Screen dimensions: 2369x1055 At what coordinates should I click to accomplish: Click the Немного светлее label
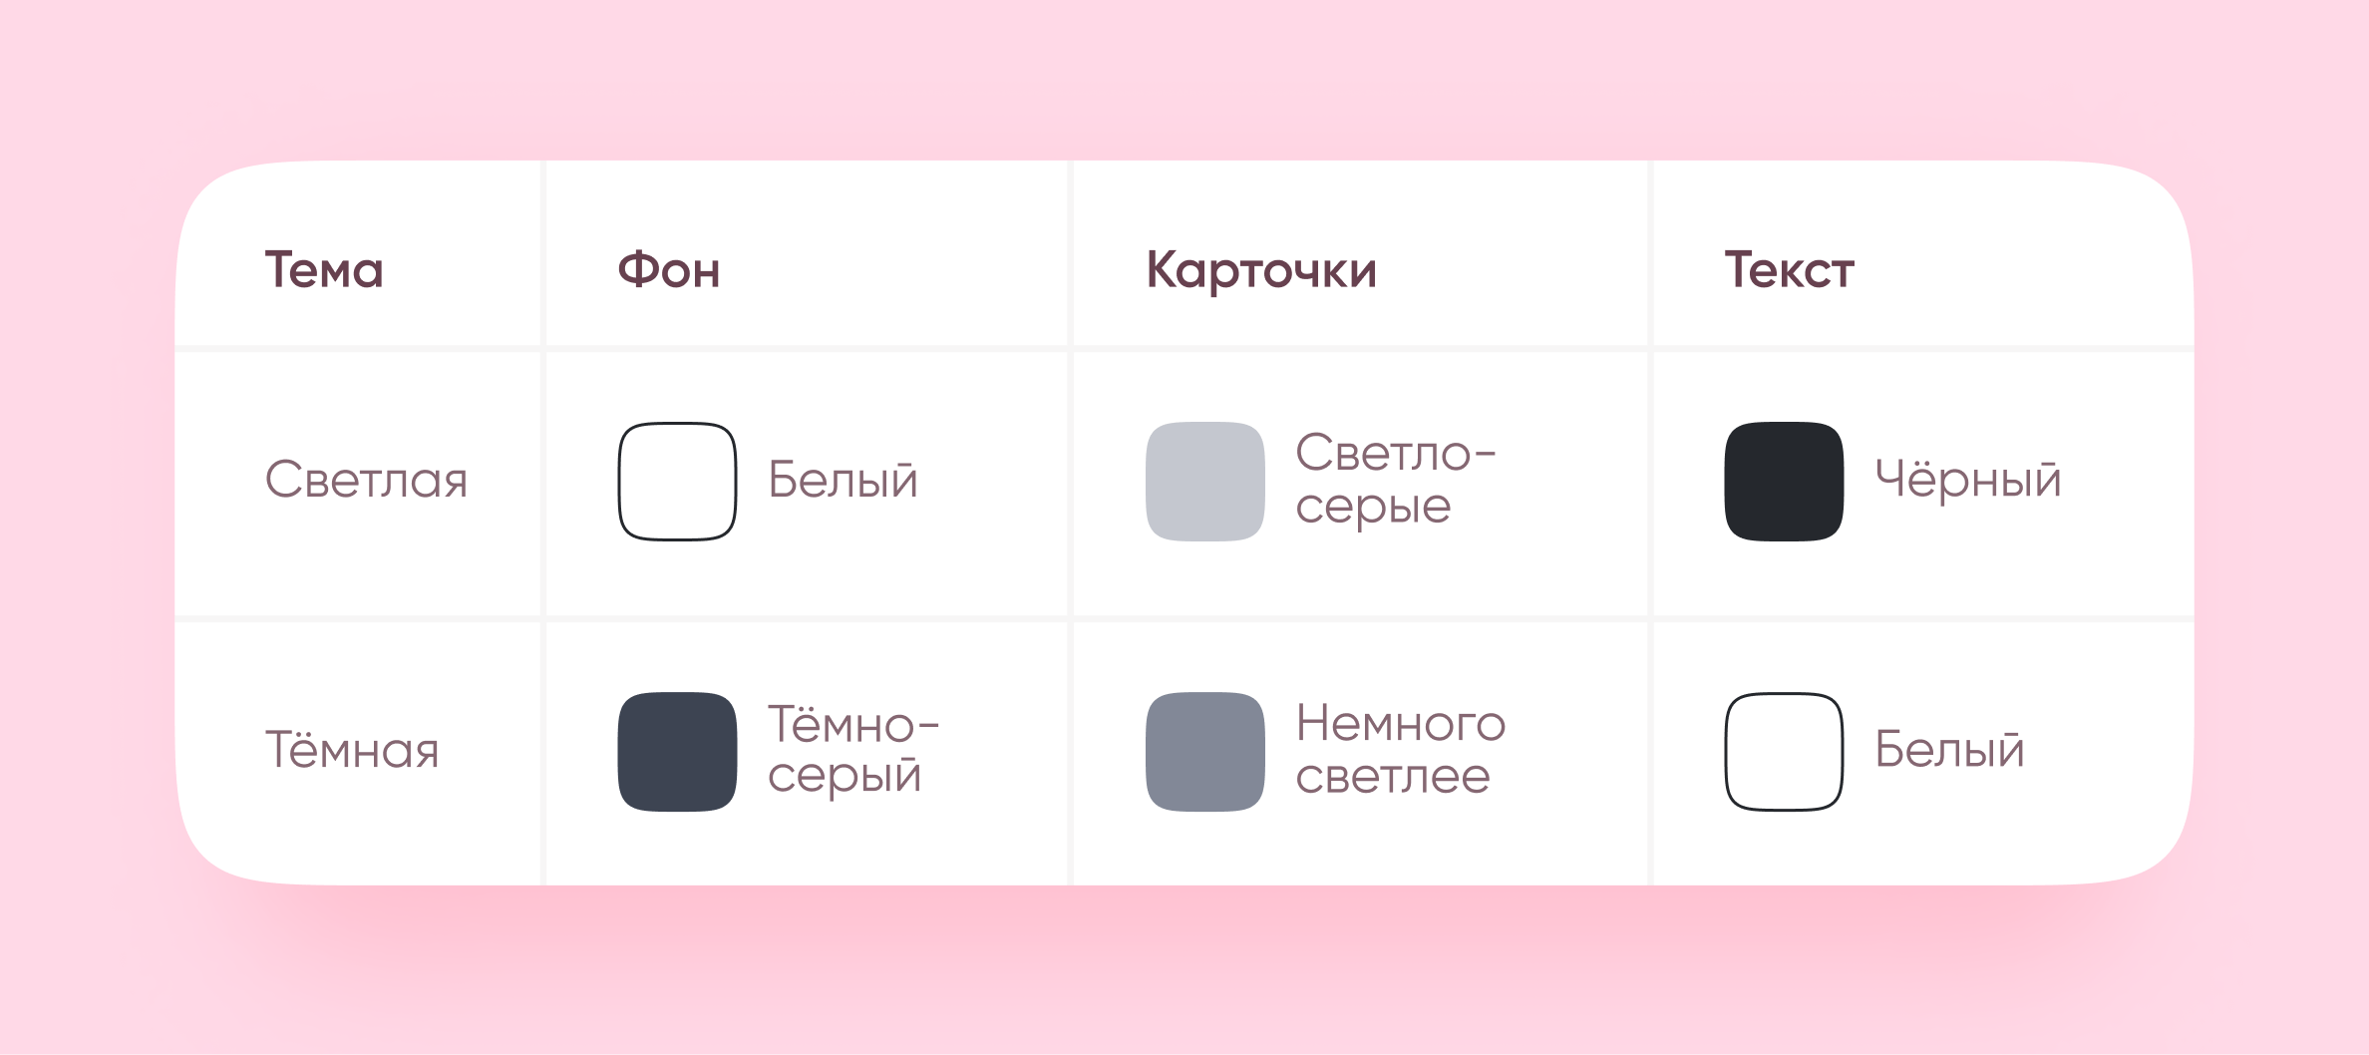[1401, 750]
